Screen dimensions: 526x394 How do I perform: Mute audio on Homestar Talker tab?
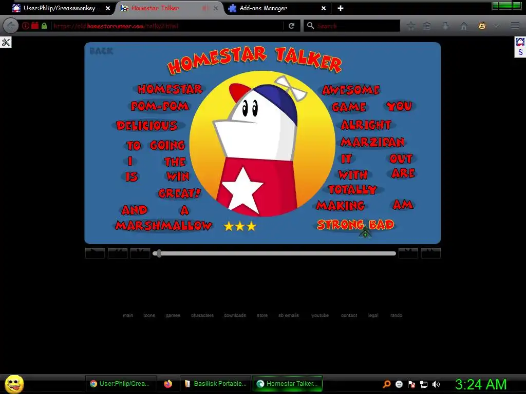tap(205, 8)
